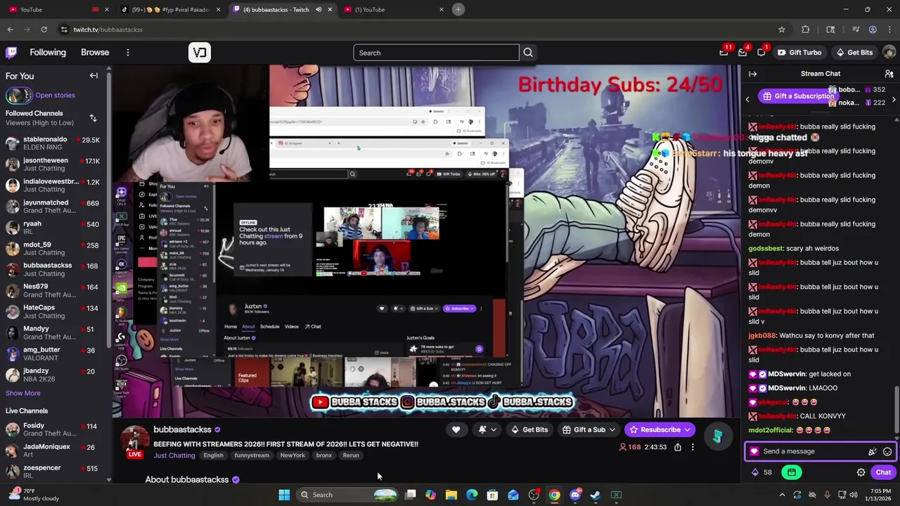900x506 pixels.
Task: Open a new browser tab
Action: click(x=458, y=9)
